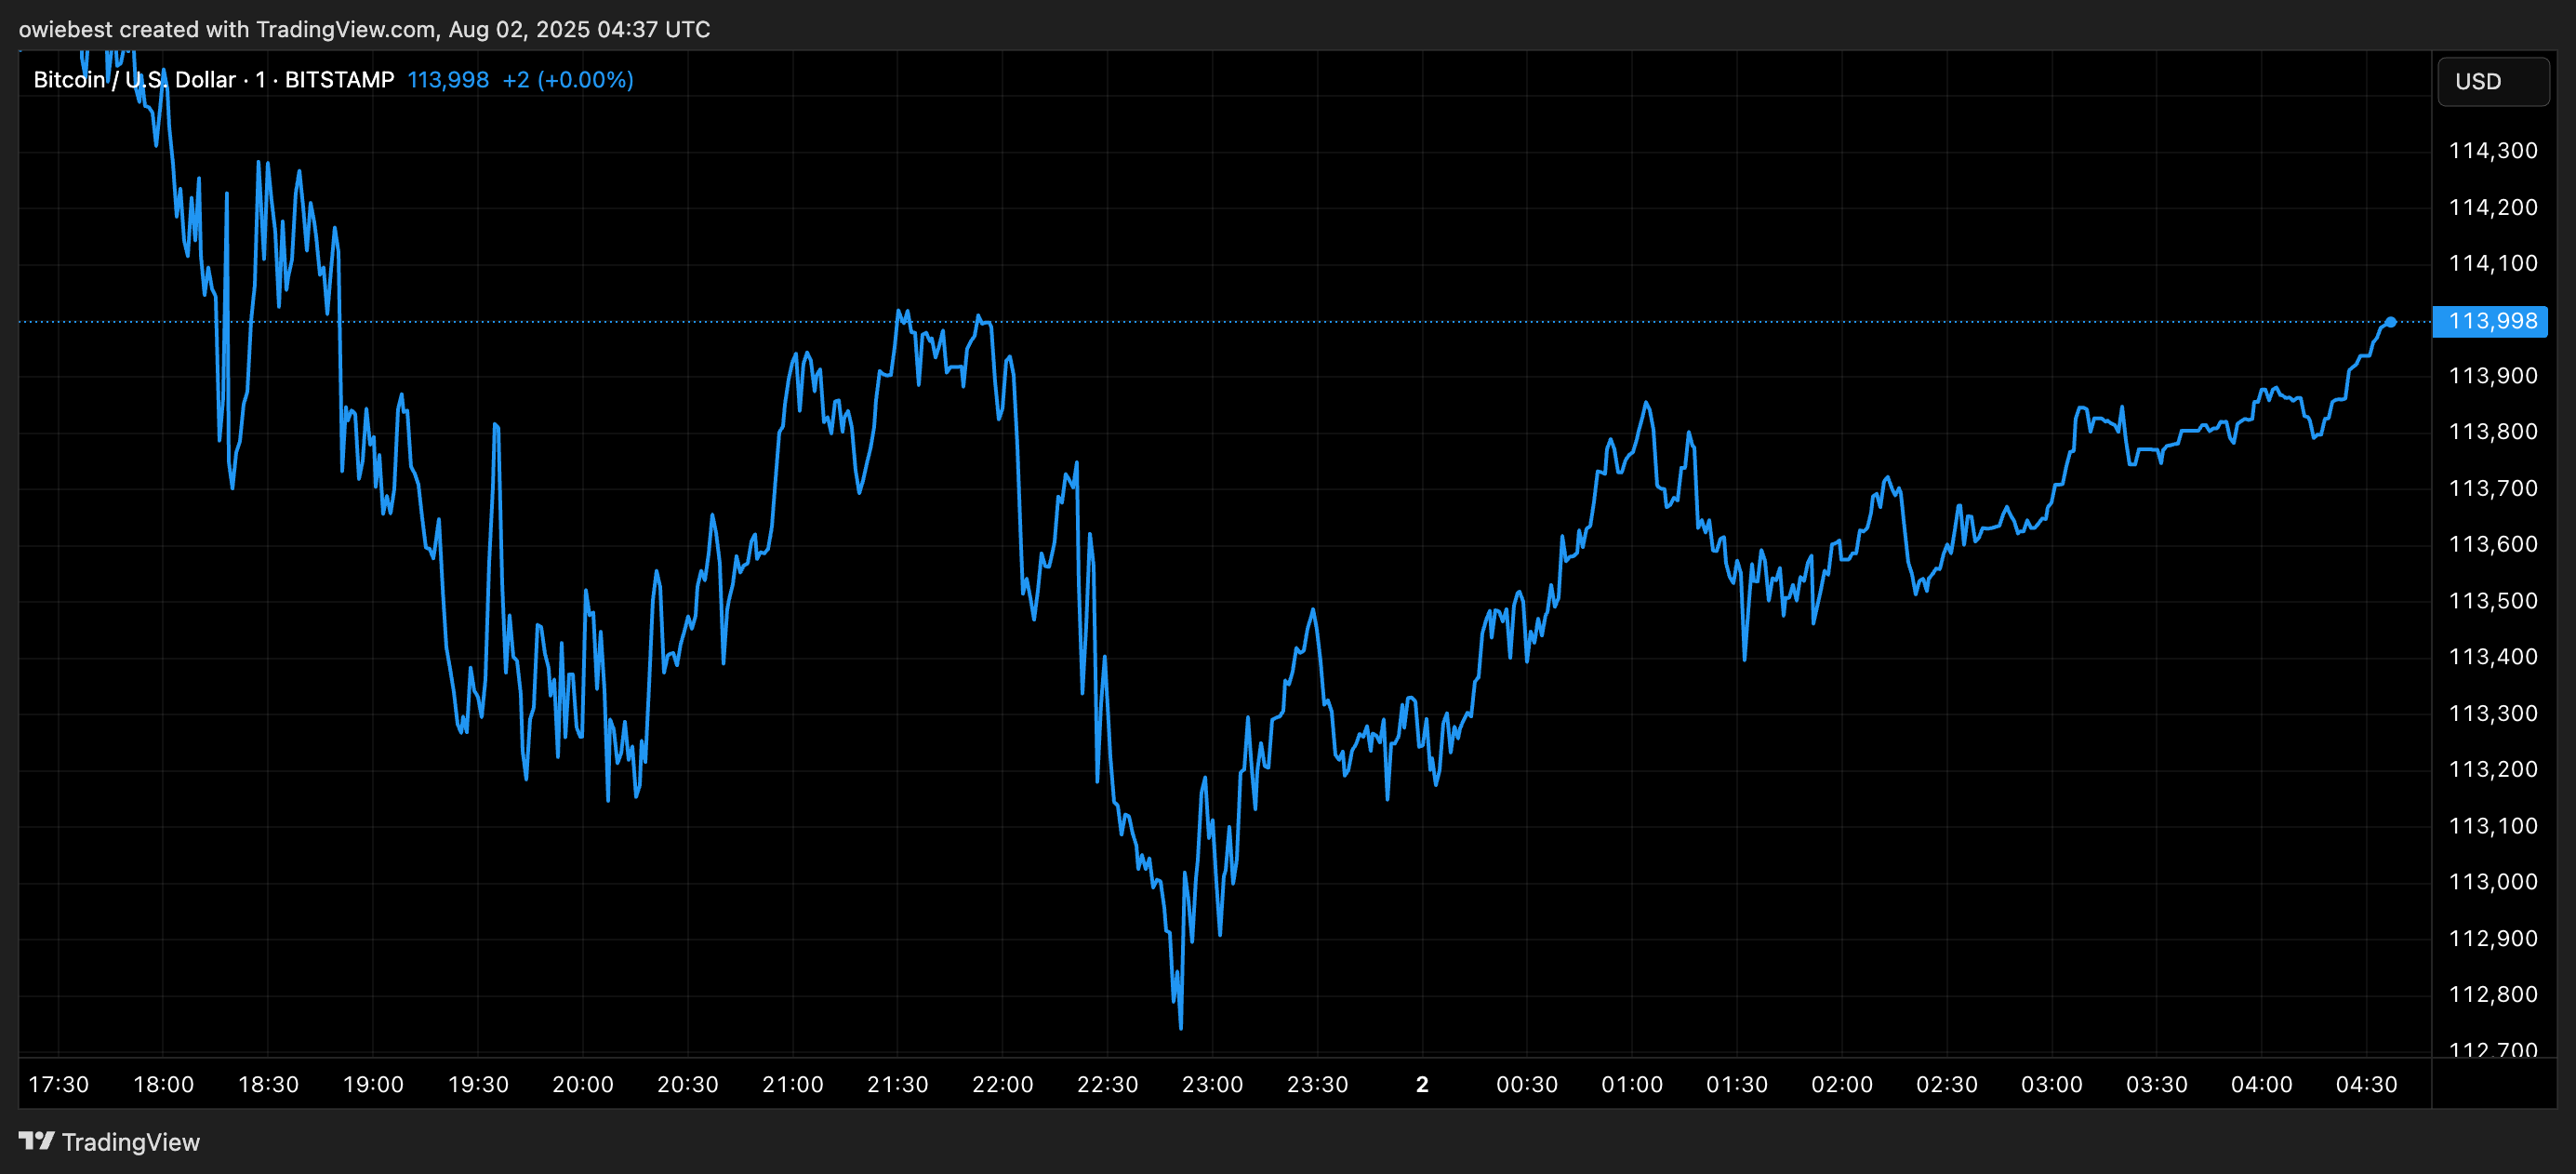Screen dimensions: 2576x1174
Task: Click the 19:00 time axis label
Action: click(374, 1085)
